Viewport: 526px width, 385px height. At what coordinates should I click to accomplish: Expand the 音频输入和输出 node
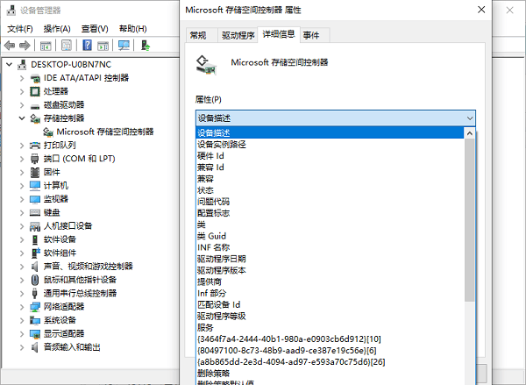(x=22, y=347)
